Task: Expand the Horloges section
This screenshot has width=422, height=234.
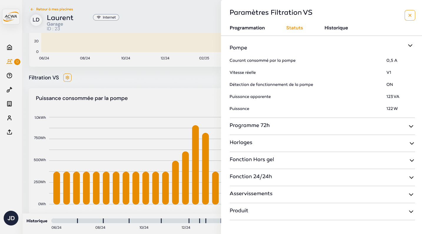Action: click(x=411, y=143)
